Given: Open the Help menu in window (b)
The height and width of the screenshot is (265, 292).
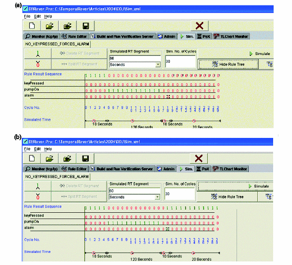Looking at the screenshot, I should coord(48,149).
